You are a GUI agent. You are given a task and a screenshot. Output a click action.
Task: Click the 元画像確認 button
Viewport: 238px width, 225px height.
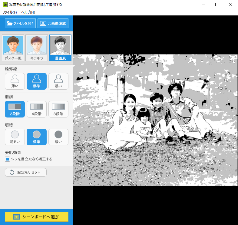[x=53, y=23]
